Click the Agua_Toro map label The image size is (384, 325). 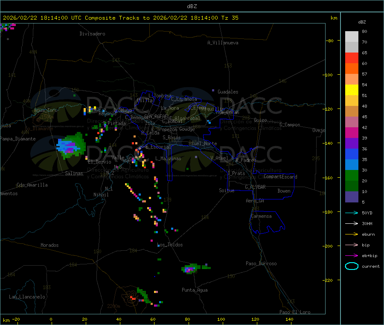(x=46, y=111)
